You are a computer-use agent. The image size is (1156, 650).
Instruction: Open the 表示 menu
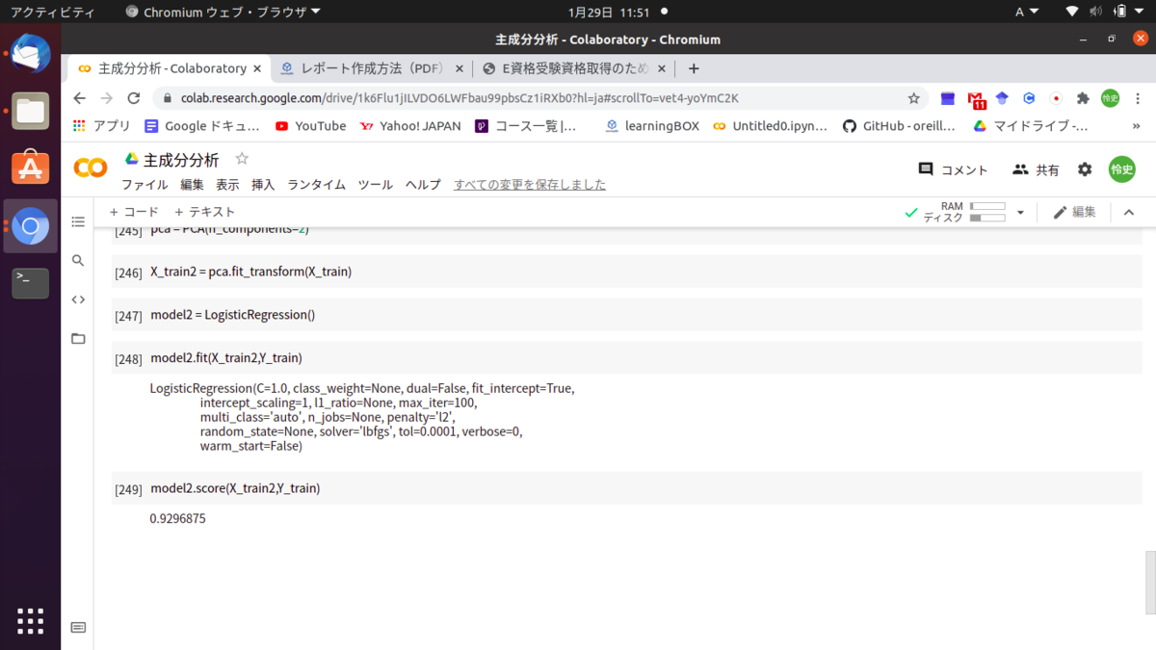coord(227,185)
